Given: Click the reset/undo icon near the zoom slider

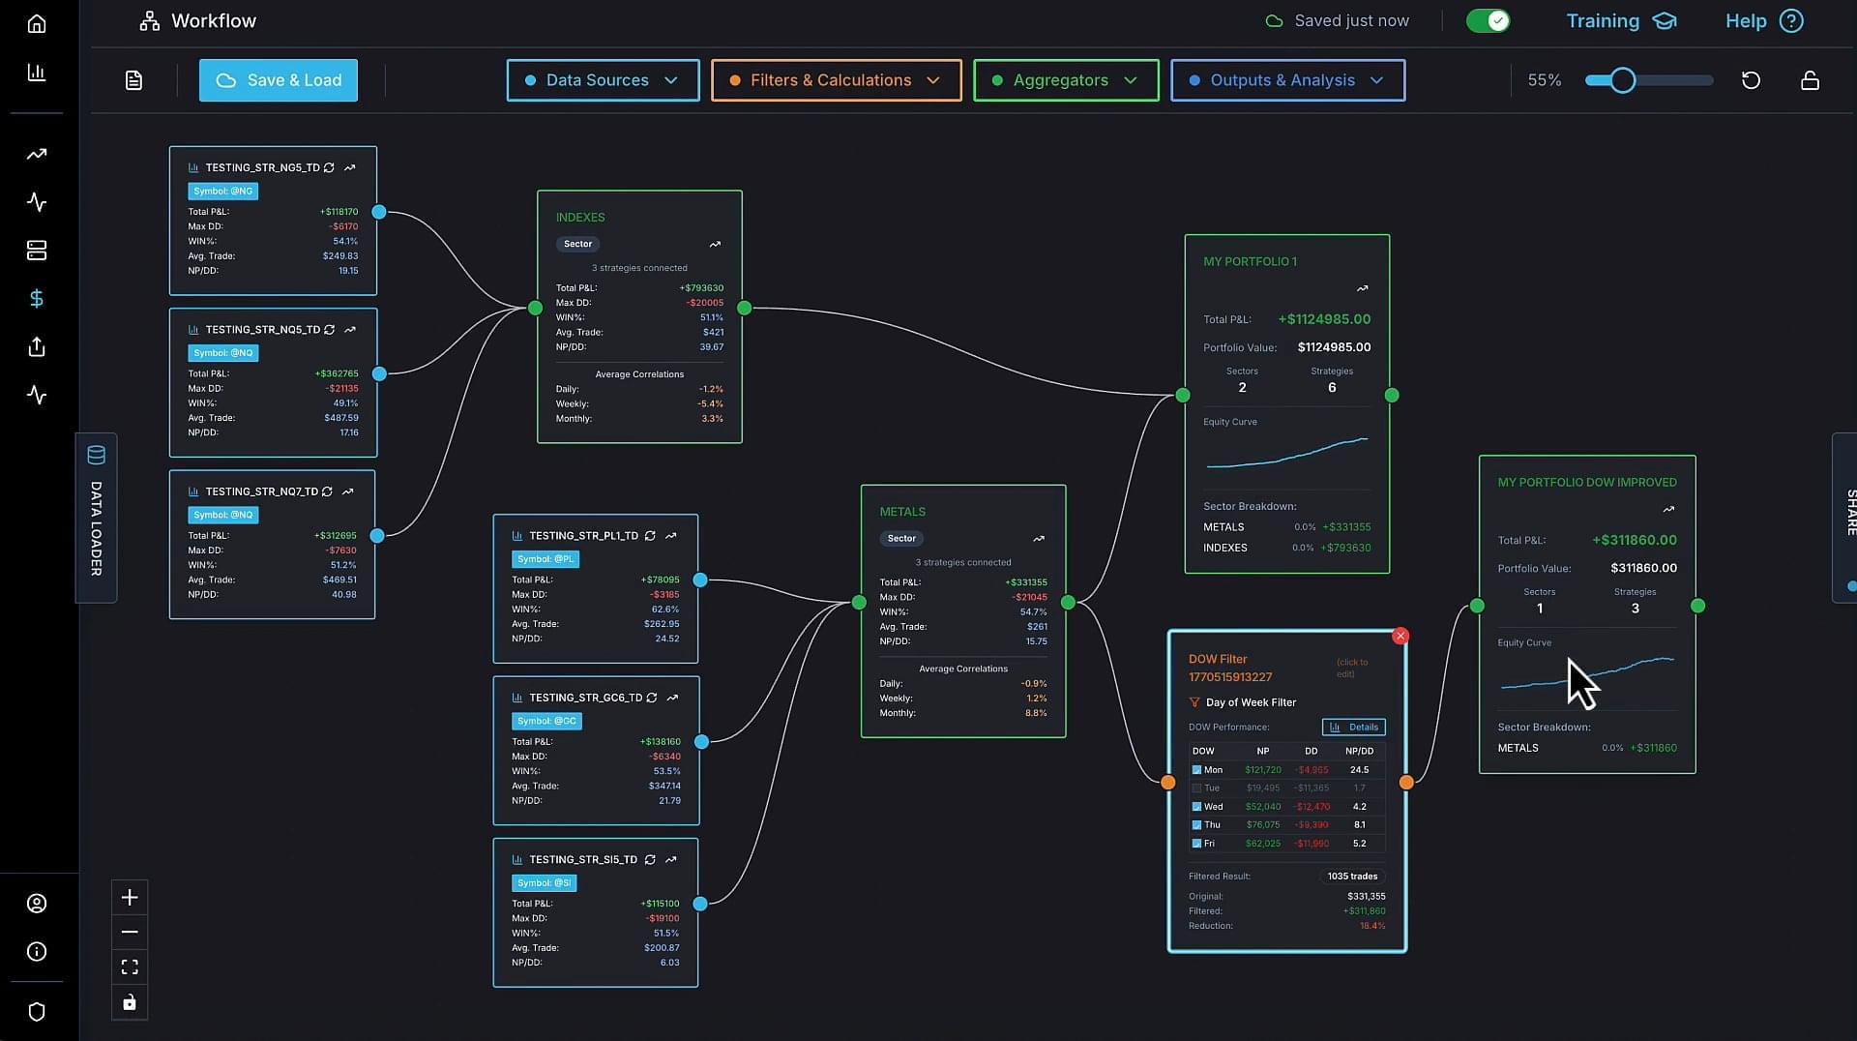Looking at the screenshot, I should click(1751, 80).
